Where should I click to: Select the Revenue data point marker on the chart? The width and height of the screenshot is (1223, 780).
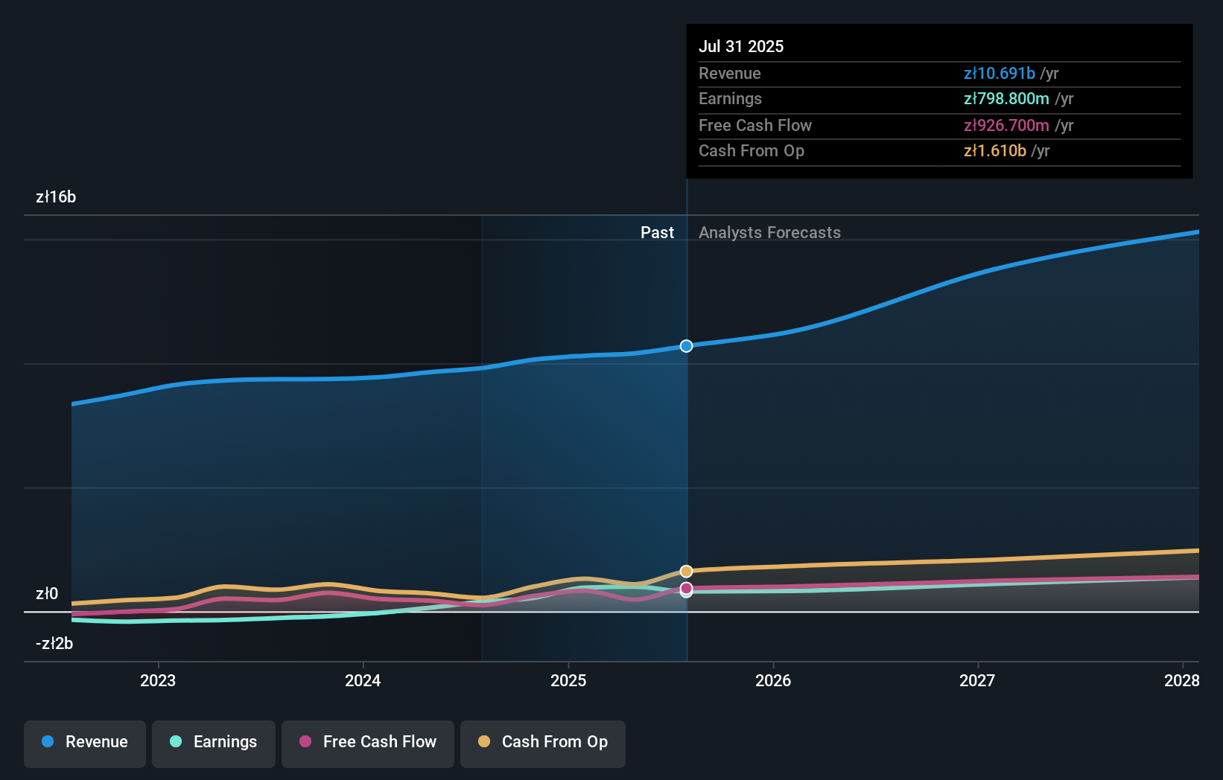[686, 345]
